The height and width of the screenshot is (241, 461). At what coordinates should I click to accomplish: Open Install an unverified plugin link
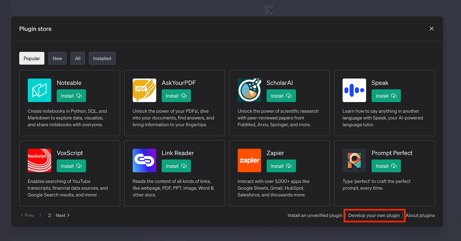coord(315,215)
